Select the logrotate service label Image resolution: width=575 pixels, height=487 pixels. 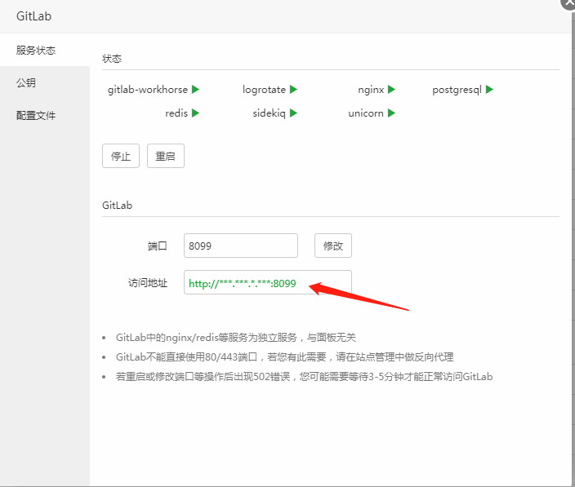click(x=264, y=90)
